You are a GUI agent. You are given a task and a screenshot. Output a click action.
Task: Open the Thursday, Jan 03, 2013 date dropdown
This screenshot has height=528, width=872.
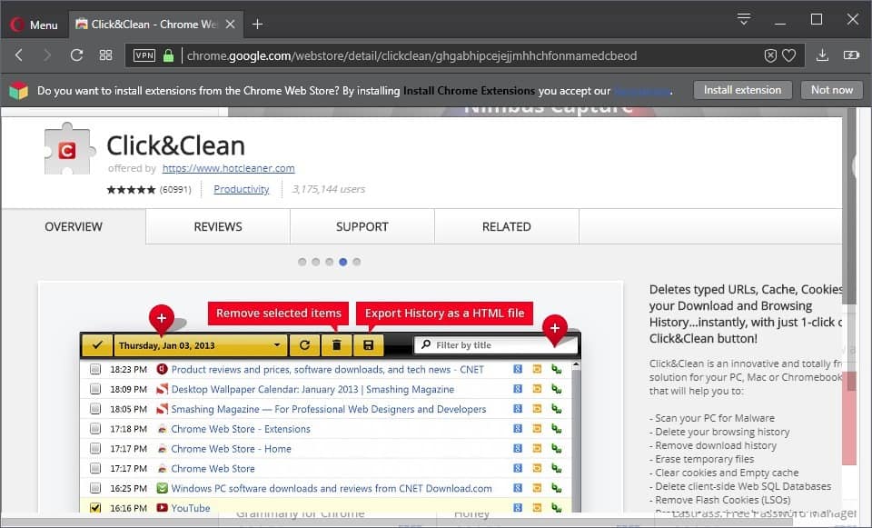coord(200,345)
